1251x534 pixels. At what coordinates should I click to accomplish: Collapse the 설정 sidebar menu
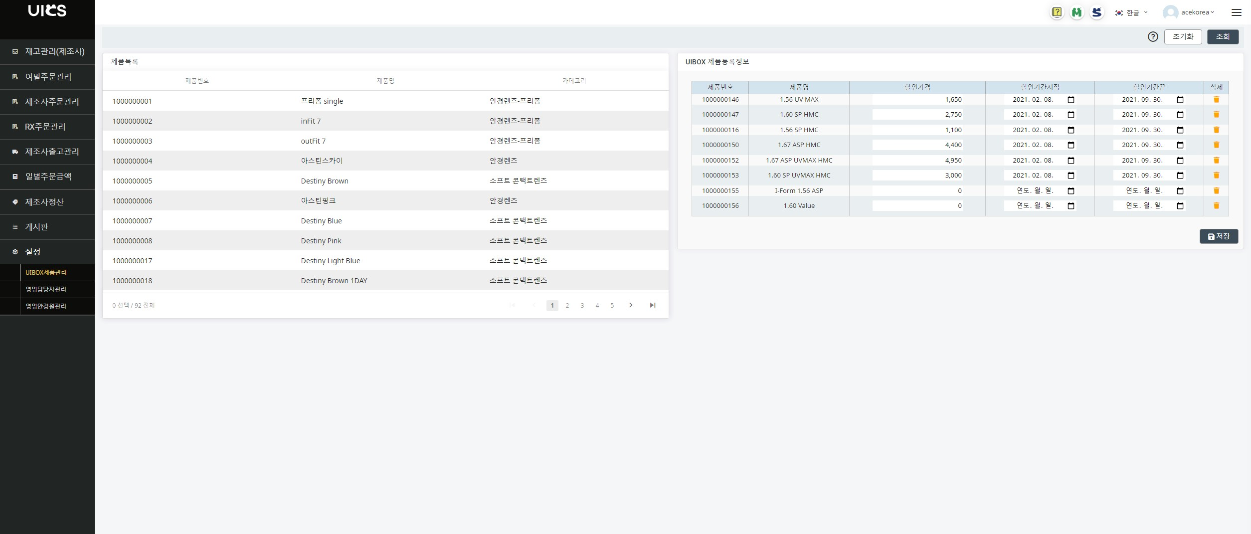pos(47,252)
